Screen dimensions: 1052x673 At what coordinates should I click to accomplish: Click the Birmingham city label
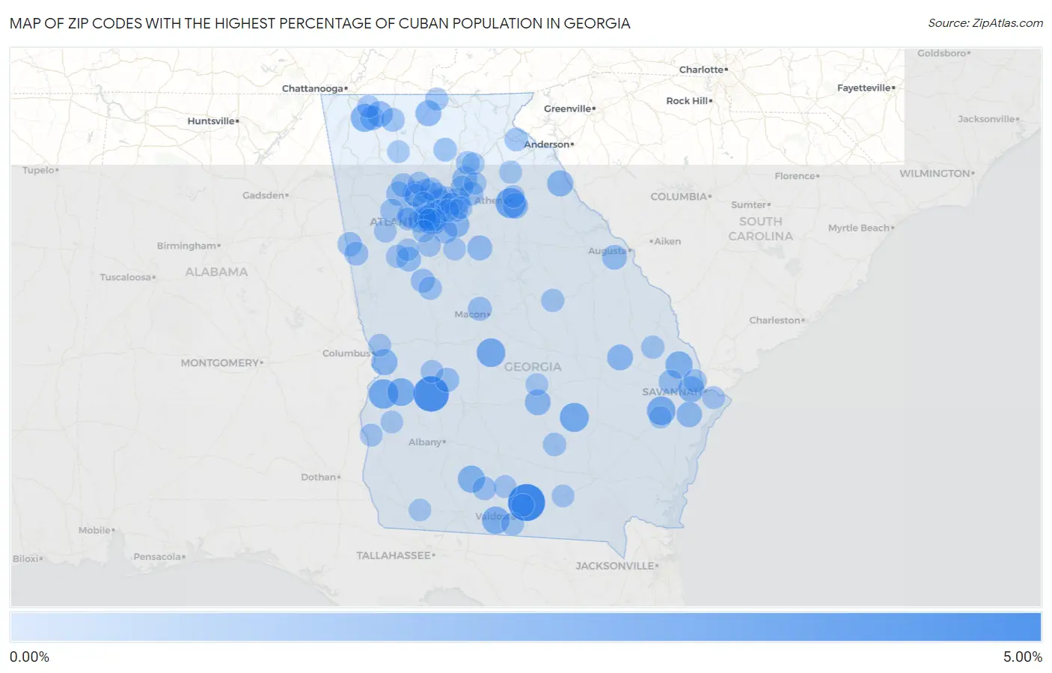[187, 246]
